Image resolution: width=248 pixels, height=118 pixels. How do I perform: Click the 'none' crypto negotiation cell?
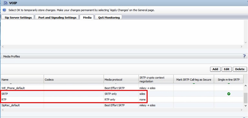click(x=142, y=100)
